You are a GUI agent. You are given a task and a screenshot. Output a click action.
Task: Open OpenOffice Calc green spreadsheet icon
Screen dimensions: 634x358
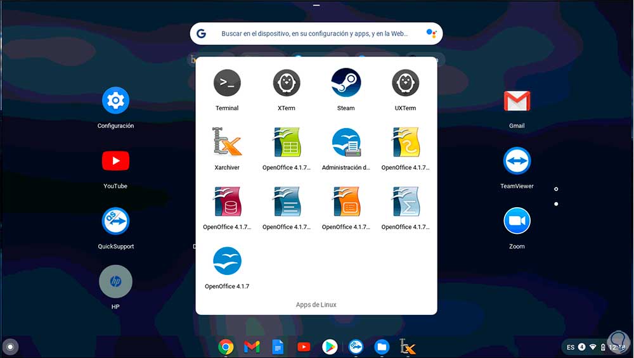coord(287,142)
